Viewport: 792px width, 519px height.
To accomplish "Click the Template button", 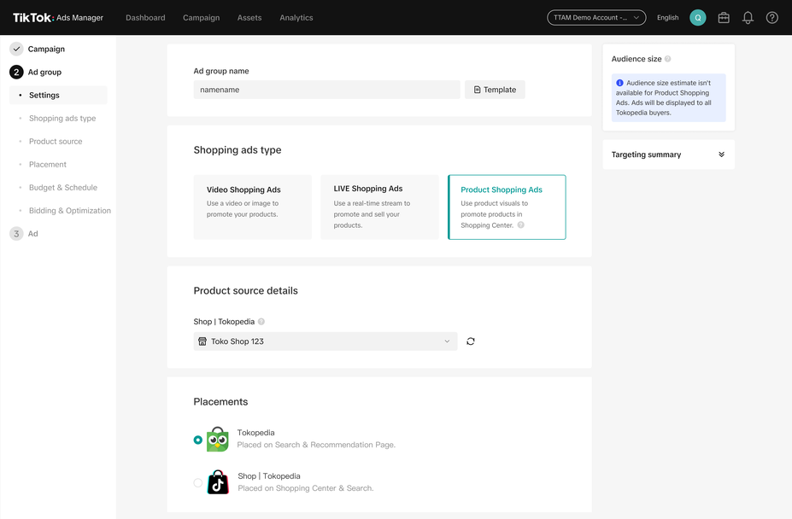I will (x=495, y=90).
